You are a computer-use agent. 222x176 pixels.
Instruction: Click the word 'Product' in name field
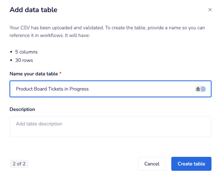pos(24,89)
